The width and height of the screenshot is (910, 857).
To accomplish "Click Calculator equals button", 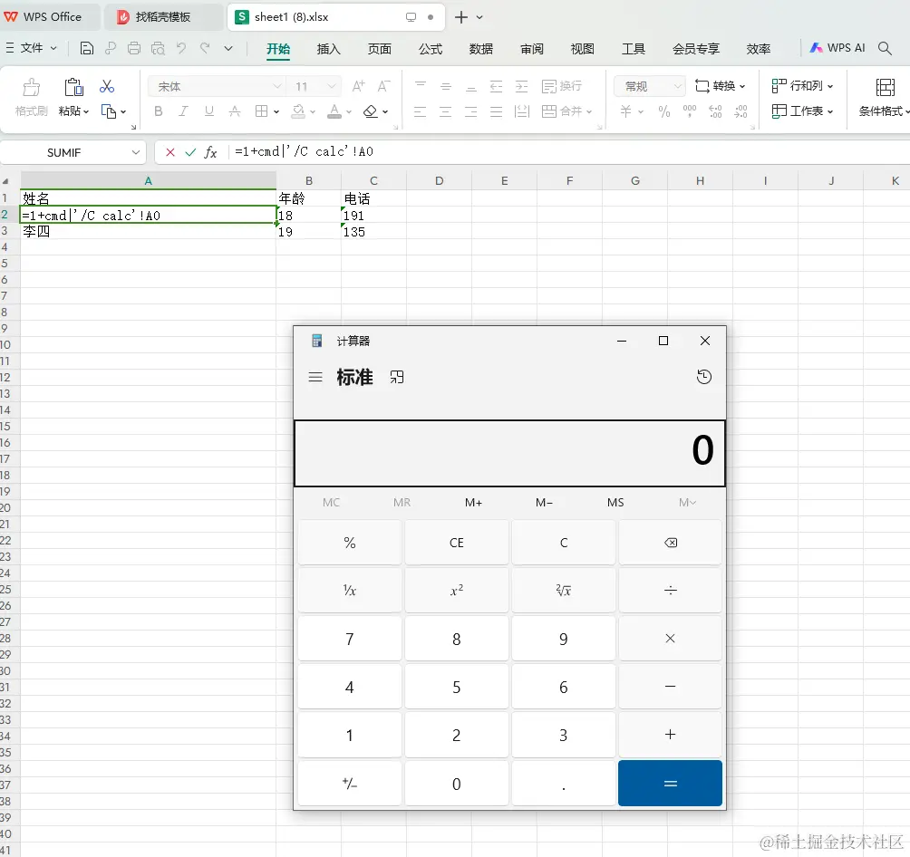I will 670,784.
